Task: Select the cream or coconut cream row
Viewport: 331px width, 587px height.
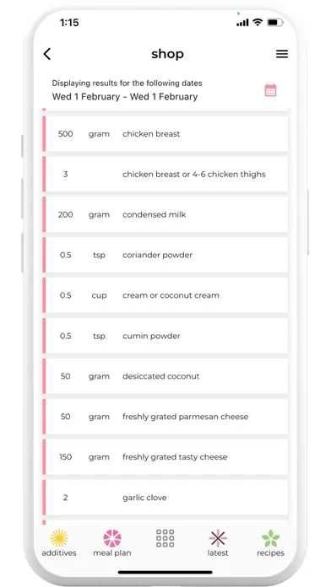Action: tap(165, 295)
